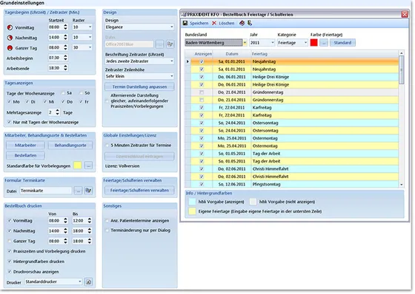Click the open-file icon beside the Office2007Blue field
Viewport: 415px width, 294px height.
170,44
